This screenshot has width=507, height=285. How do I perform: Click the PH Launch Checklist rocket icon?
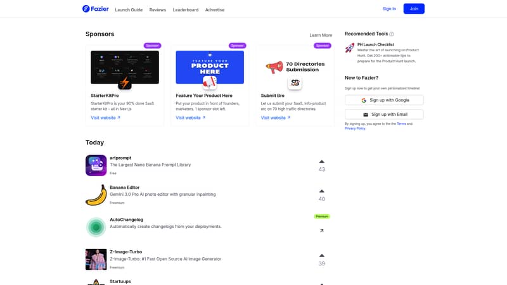pos(350,48)
